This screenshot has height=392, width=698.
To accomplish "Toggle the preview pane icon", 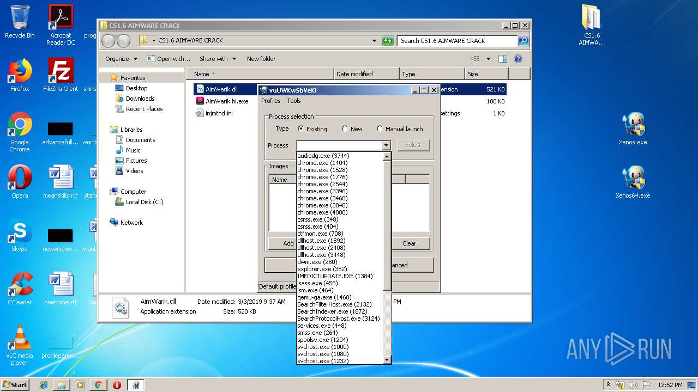I will [503, 59].
